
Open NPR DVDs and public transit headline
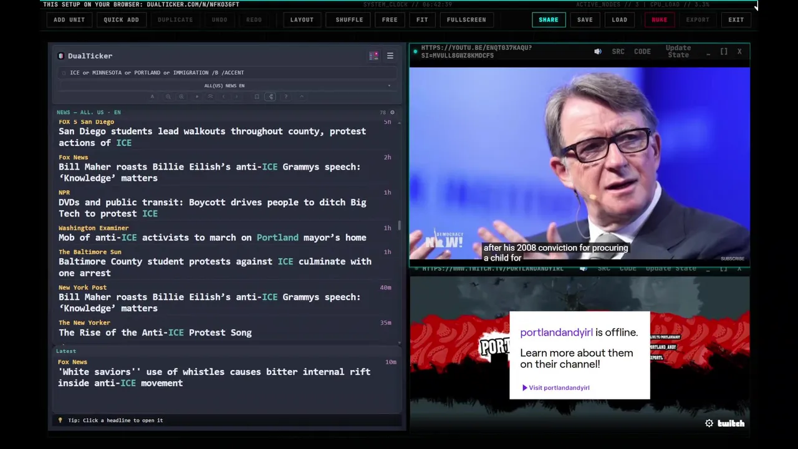[x=212, y=208]
